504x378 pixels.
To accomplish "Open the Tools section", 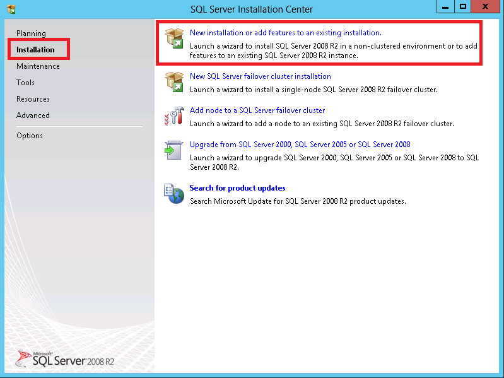I will click(x=25, y=83).
